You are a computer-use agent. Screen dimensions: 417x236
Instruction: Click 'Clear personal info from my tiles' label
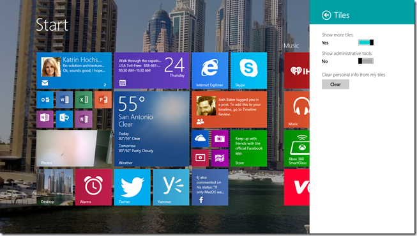click(353, 75)
